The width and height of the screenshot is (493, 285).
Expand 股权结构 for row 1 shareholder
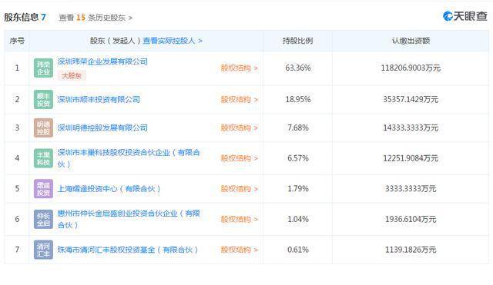click(240, 68)
